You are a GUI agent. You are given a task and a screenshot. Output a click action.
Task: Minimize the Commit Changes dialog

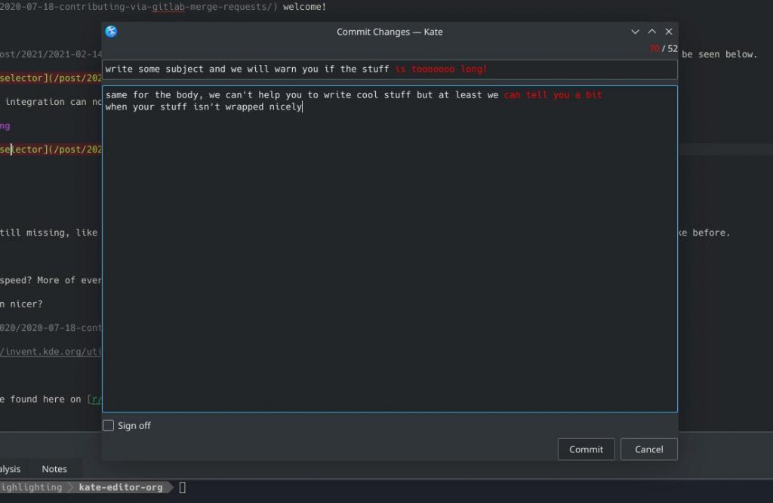coord(635,32)
